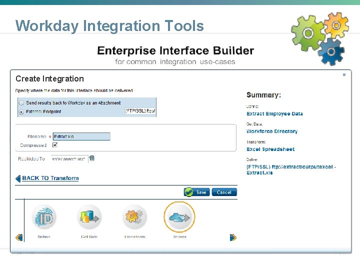Screen dimensions: 360x270
Task: Click the Filename input field
Action: click(x=81, y=136)
